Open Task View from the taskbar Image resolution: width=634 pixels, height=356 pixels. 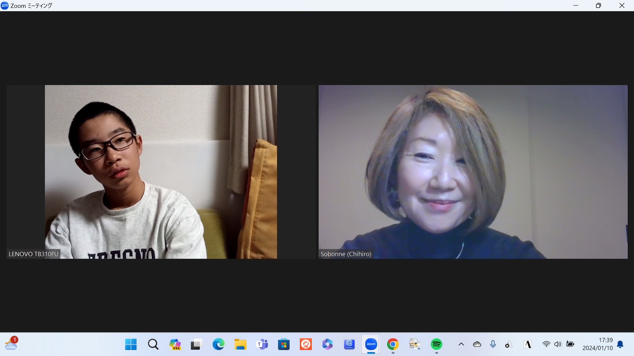196,345
